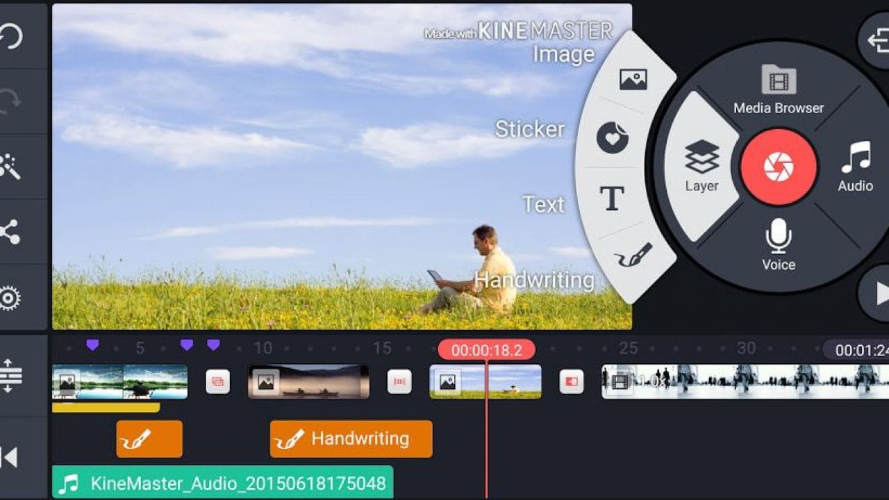This screenshot has height=500, width=889.
Task: Click the 15 second ruler mark
Action: click(x=383, y=349)
